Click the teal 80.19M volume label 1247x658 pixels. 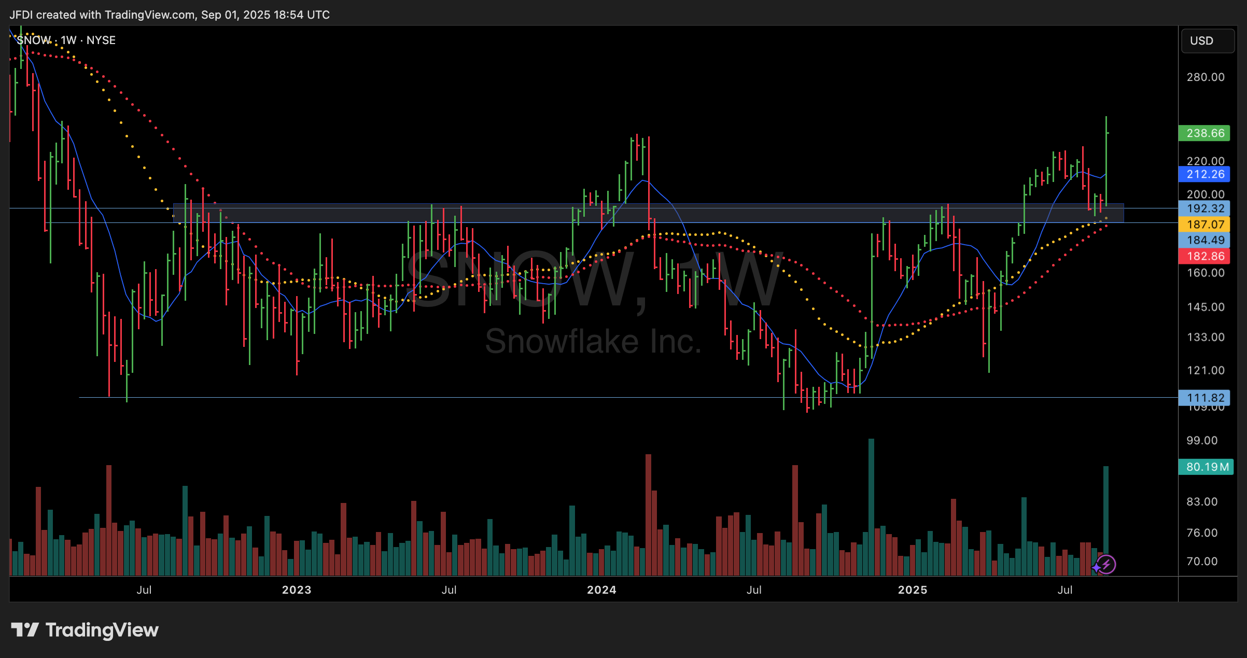pos(1206,467)
